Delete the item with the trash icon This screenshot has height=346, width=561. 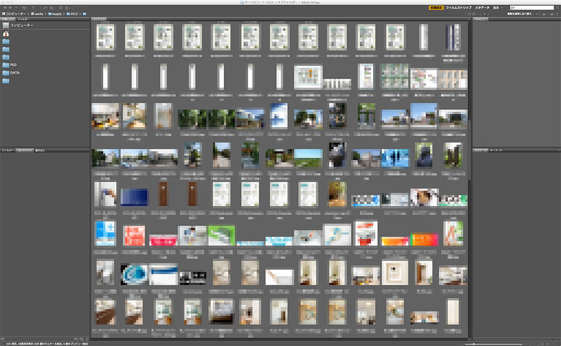coord(557,15)
